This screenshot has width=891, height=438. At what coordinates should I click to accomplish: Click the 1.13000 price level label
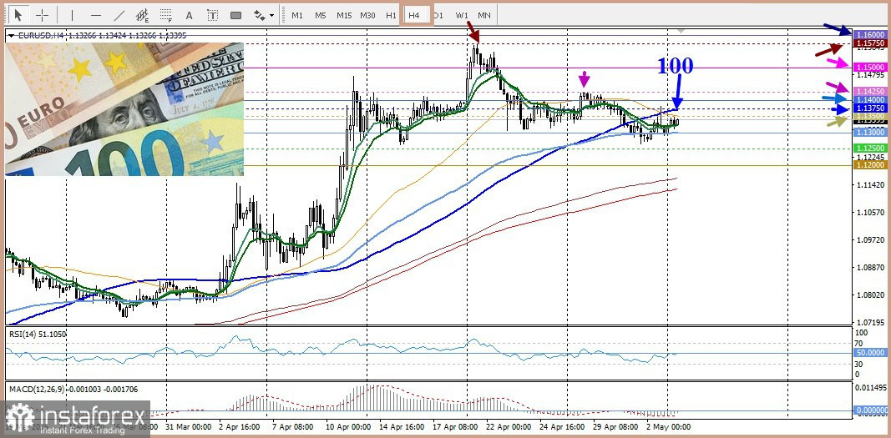pos(870,132)
